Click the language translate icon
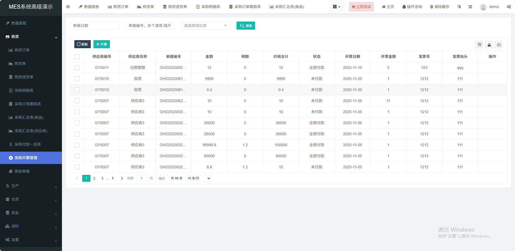Viewport: 515px width, 251px height. [x=459, y=7]
